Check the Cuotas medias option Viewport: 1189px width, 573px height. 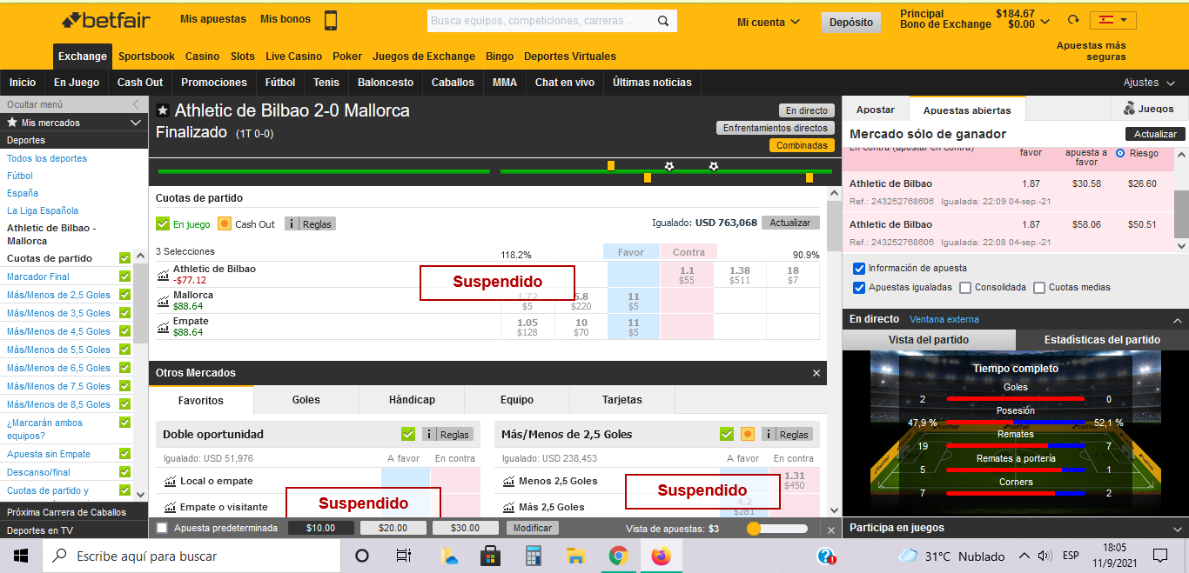(1039, 288)
